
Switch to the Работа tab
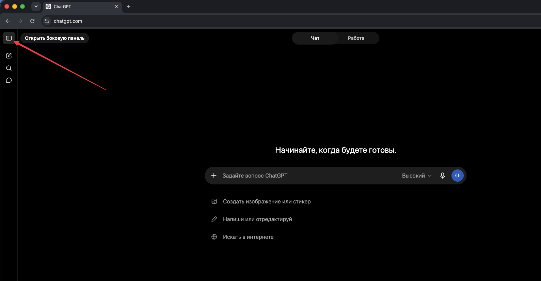click(356, 38)
